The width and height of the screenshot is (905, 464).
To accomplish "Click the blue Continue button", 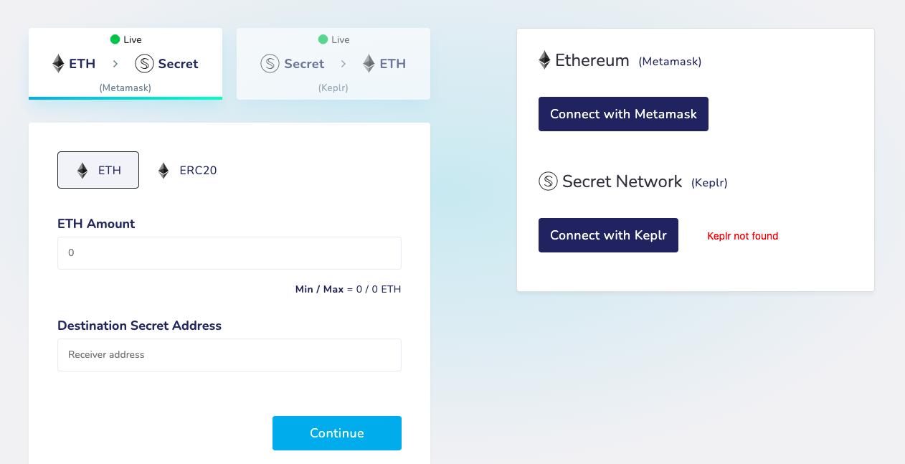I will (337, 433).
